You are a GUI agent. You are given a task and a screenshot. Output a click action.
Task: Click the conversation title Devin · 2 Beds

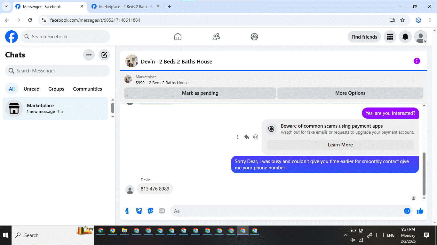pos(177,62)
